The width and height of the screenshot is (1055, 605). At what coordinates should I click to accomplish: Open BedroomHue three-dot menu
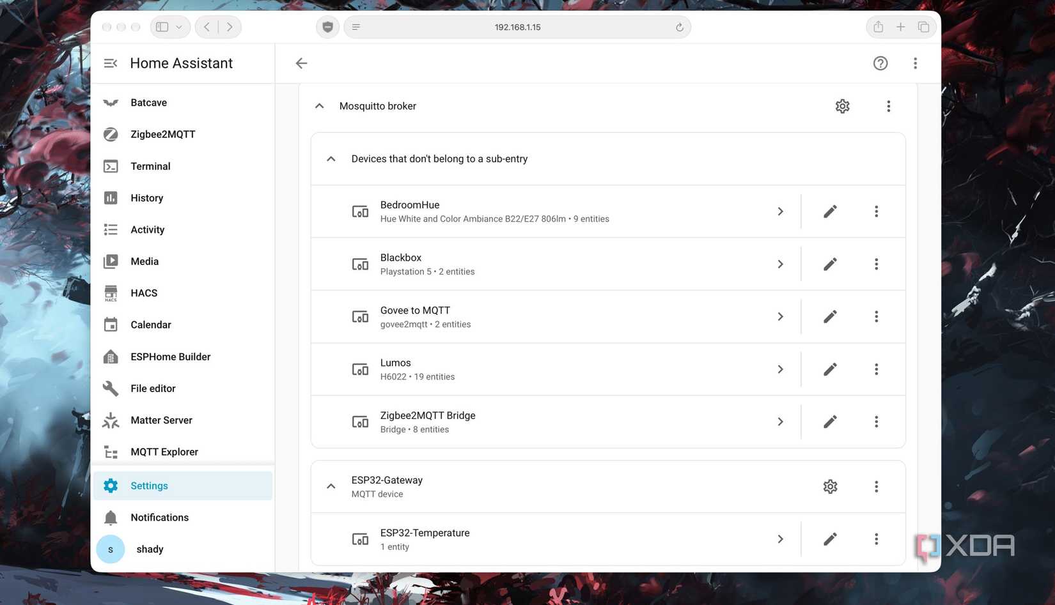[x=876, y=211]
